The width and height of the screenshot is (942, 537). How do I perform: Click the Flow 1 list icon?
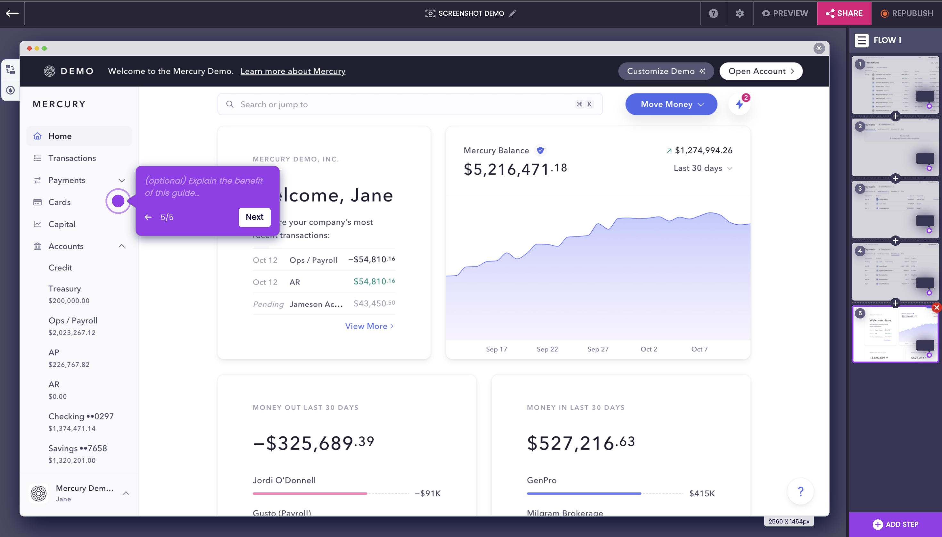862,40
